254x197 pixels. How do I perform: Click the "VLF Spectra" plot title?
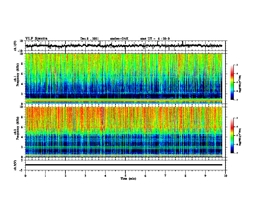click(36, 39)
